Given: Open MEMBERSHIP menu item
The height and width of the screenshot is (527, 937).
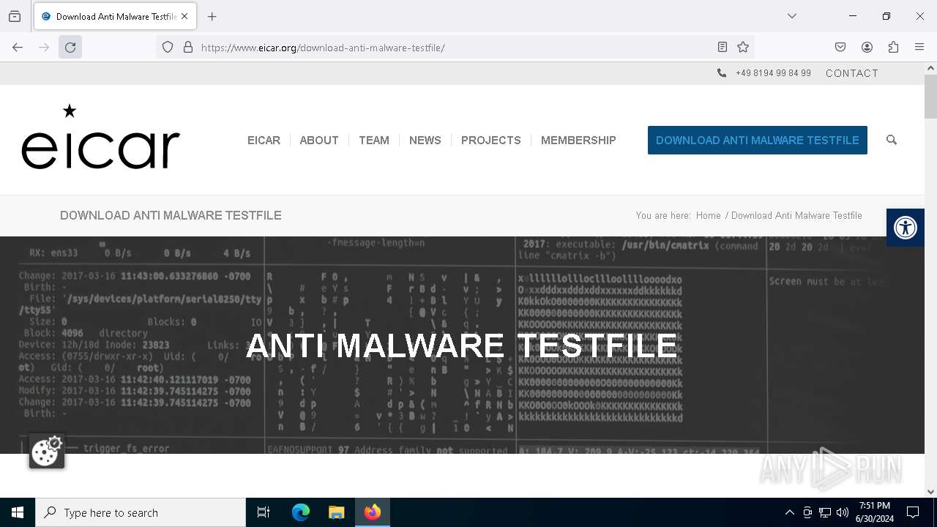Looking at the screenshot, I should 578,141.
